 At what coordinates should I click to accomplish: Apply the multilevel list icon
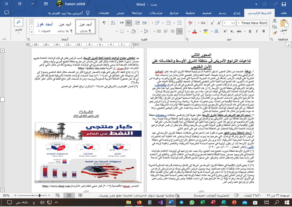pyautogui.click(x=157, y=23)
